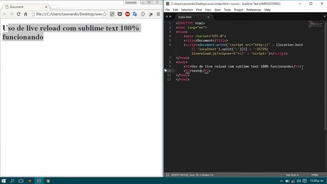
Task: Go back in Chrome browser
Action: [5, 14]
